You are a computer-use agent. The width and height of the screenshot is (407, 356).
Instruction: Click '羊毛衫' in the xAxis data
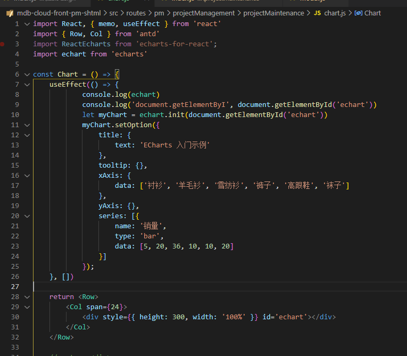click(189, 185)
